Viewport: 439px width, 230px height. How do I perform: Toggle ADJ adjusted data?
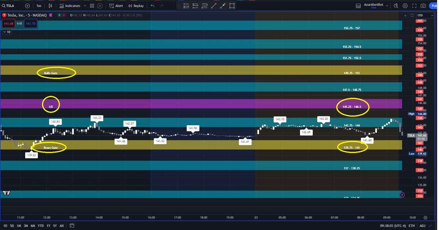pos(423,226)
